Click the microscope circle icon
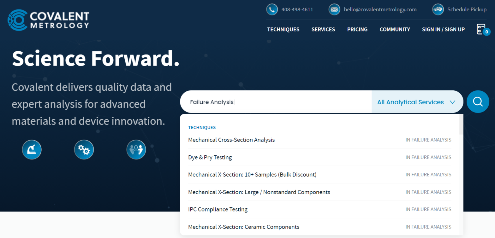495x238 pixels. [32, 149]
